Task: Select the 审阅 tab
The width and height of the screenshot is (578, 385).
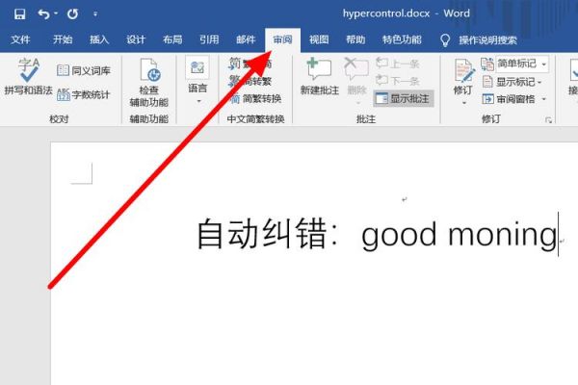Action: point(282,39)
